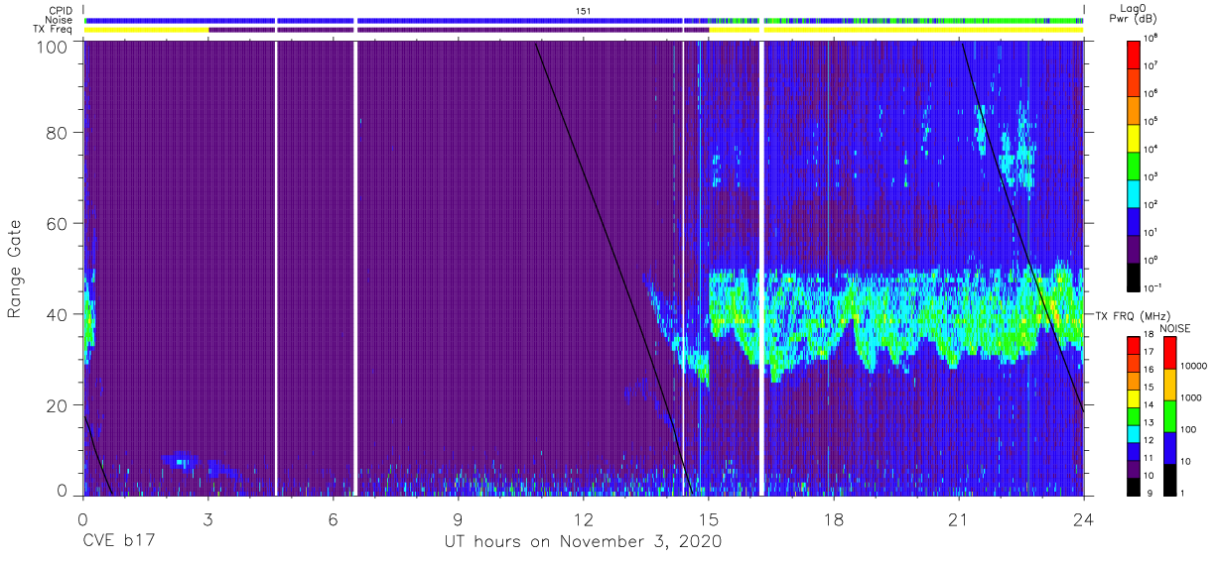Screen dimensions: 1219x562
Task: Click the wide white data gap after 16 UT
Action: [761, 268]
